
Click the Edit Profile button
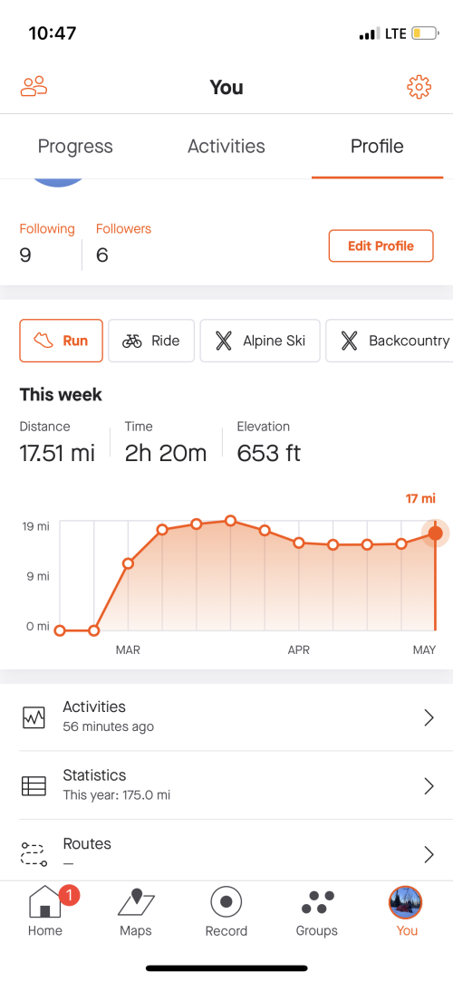pos(381,245)
